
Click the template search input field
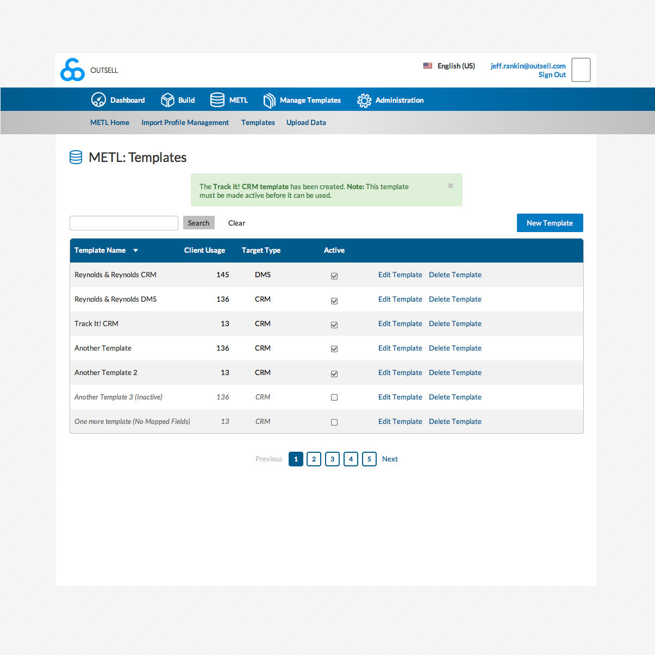[124, 223]
